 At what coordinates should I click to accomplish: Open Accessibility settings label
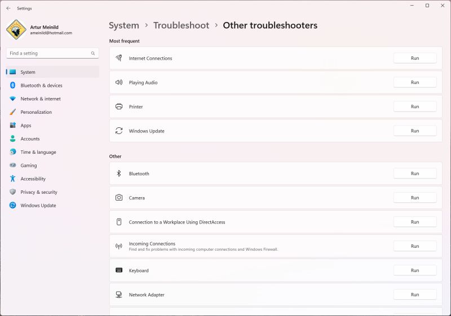tap(33, 179)
